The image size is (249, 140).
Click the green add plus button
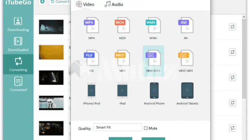pyautogui.click(x=42, y=2)
